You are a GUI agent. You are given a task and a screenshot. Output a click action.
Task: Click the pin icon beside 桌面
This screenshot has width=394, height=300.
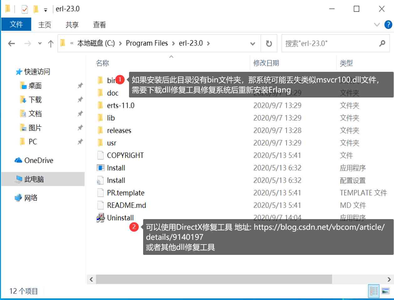80,85
